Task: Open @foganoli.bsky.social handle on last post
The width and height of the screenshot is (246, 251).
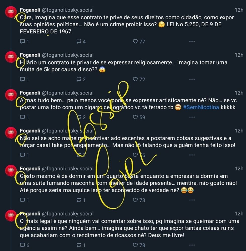Action: (68, 214)
